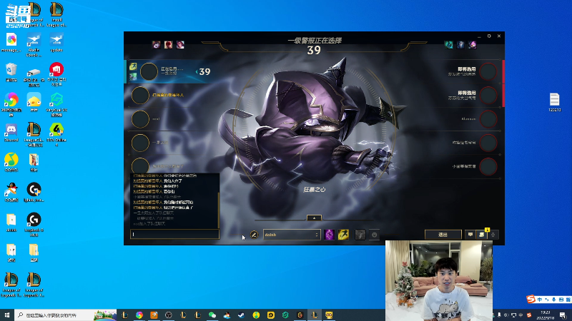Click the second teammate's champion circle
This screenshot has width=572, height=321.
click(140, 96)
